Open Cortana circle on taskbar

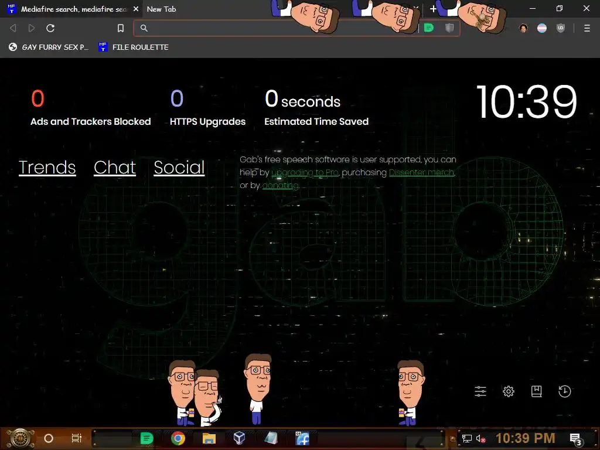pyautogui.click(x=49, y=438)
